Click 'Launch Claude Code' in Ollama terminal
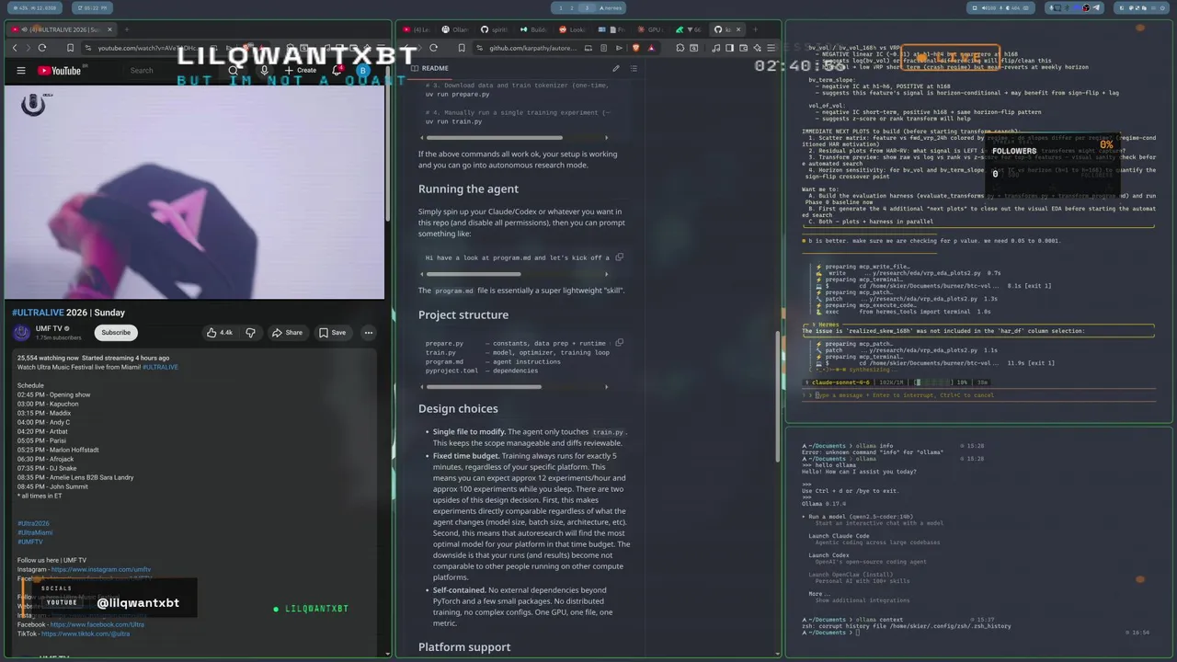 839,536
